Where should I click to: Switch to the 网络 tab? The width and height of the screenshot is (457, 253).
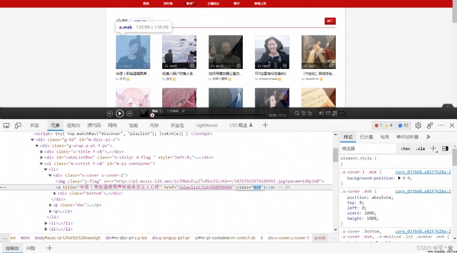coord(113,125)
